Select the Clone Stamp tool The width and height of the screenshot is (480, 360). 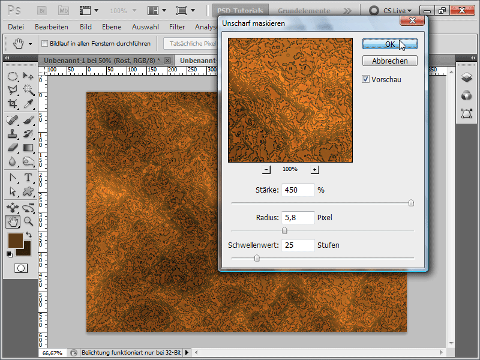pyautogui.click(x=12, y=134)
